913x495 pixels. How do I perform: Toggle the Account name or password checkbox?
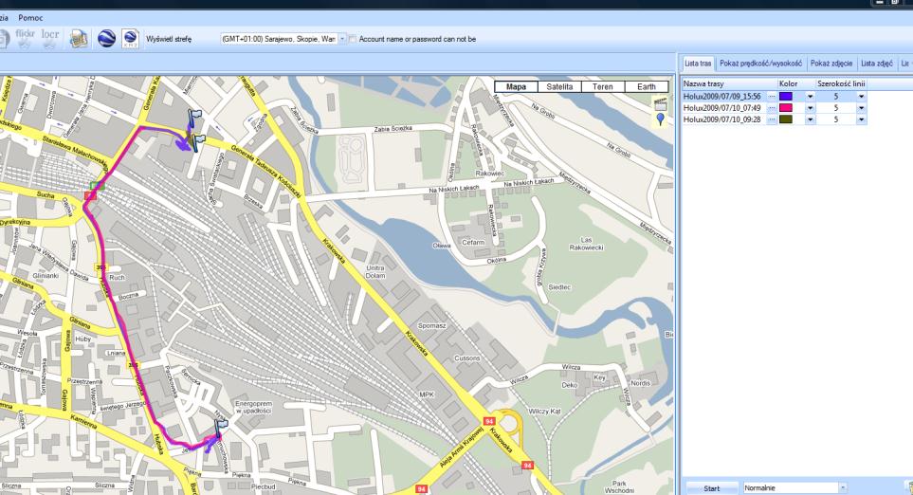coord(353,39)
